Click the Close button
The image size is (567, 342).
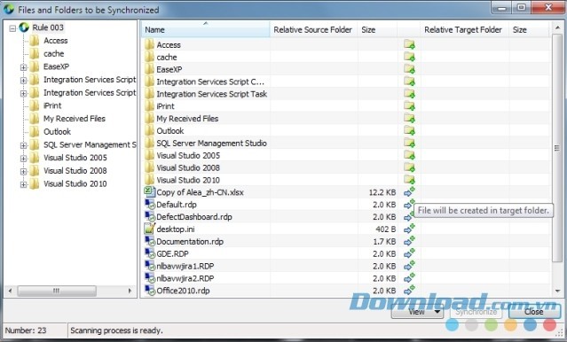tap(534, 311)
